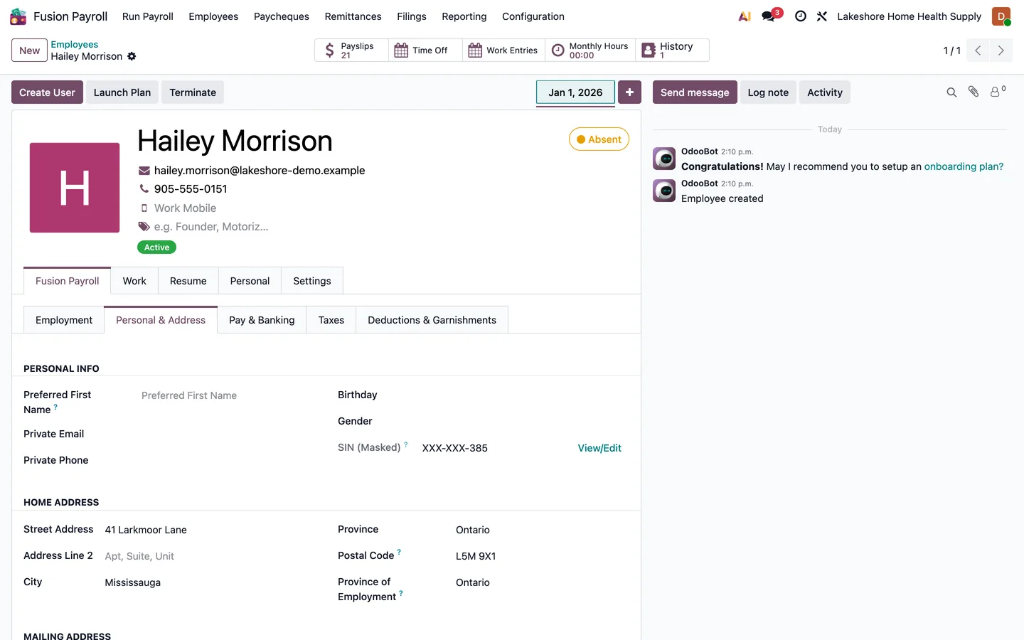This screenshot has width=1024, height=640.
Task: Switch to the Resume tab
Action: 188,281
